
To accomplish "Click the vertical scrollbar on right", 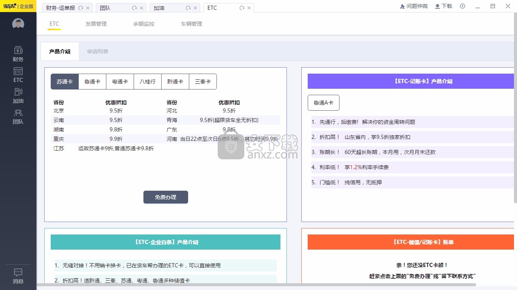I will click(x=515, y=108).
